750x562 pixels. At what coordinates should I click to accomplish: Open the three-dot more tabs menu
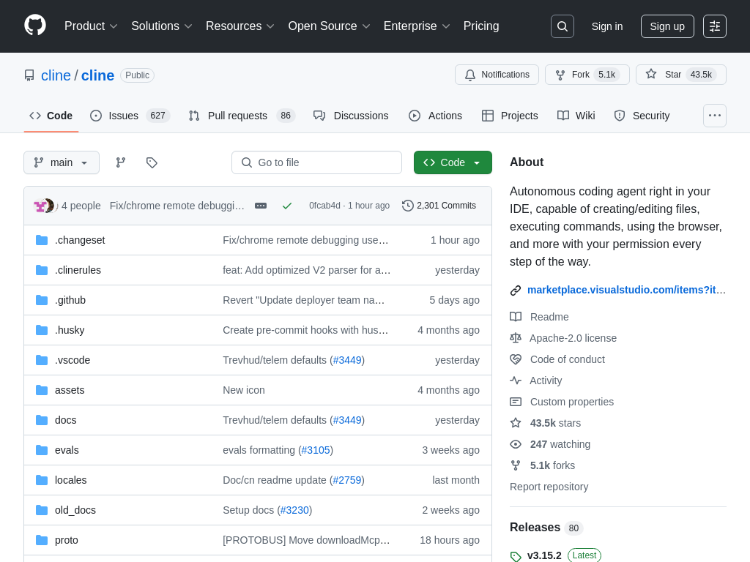(x=714, y=116)
